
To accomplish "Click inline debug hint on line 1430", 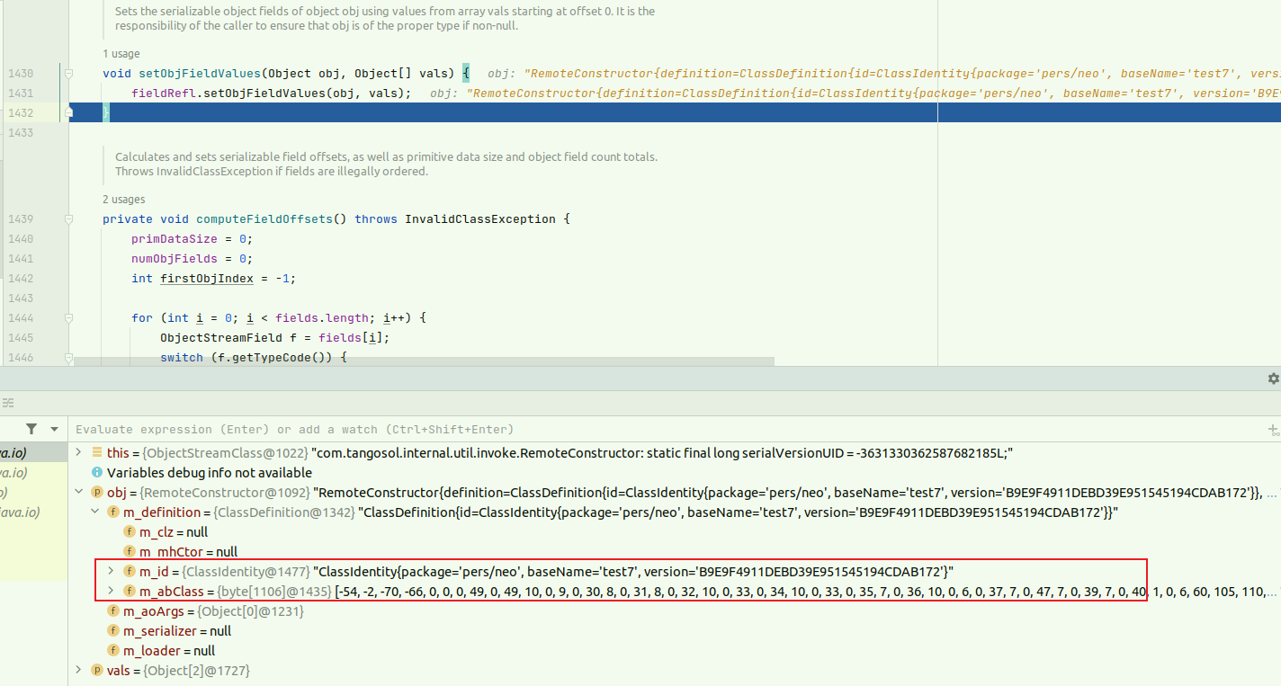I will (883, 73).
